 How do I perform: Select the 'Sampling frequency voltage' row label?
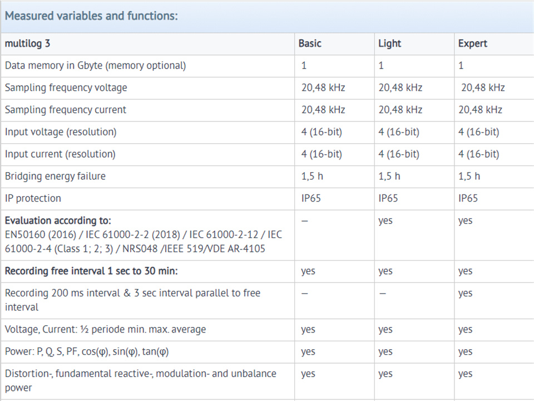pyautogui.click(x=66, y=87)
